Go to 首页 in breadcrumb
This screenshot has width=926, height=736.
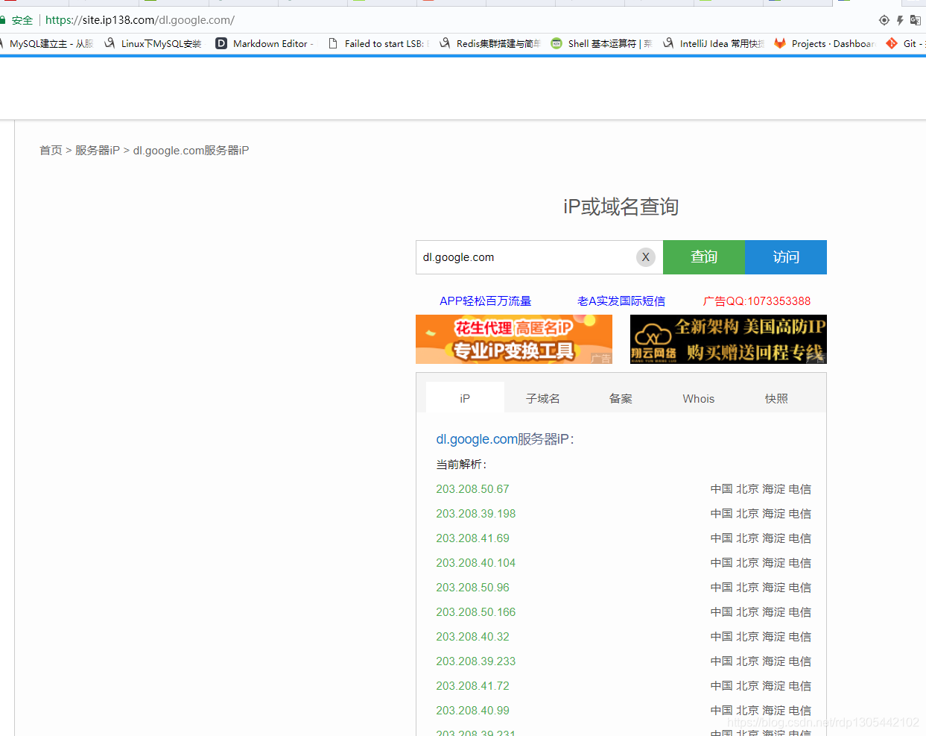pos(51,150)
